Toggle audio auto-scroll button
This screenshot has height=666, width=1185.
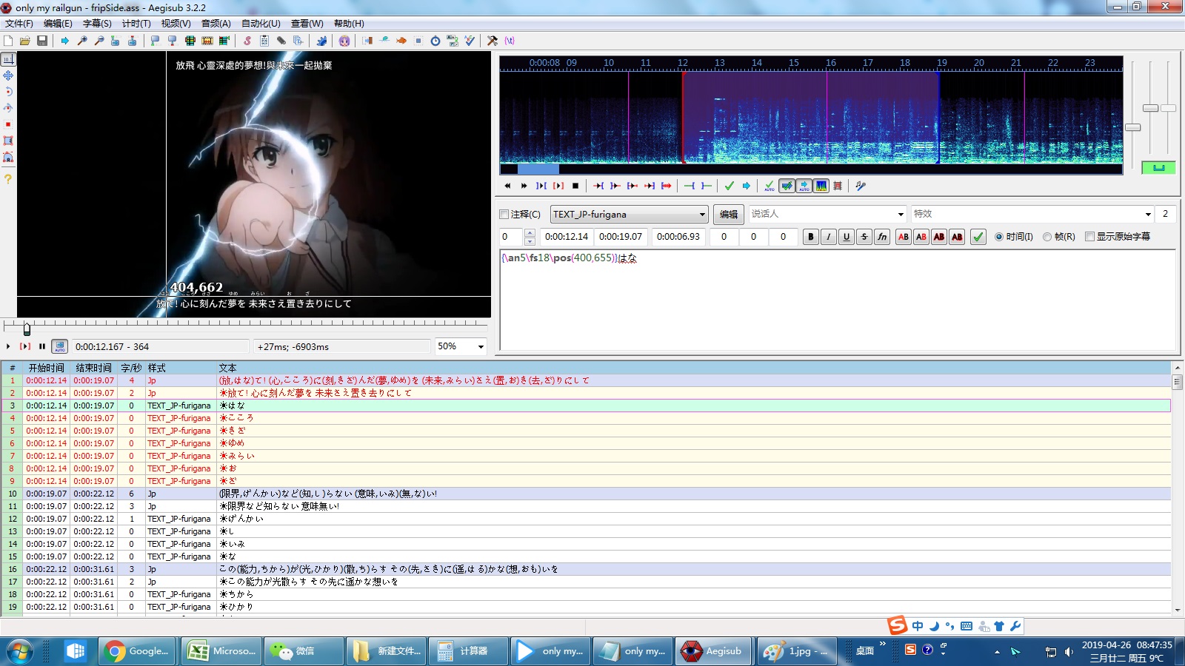(804, 186)
